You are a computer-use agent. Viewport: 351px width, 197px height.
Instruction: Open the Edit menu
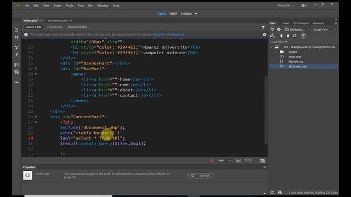tap(36, 5)
